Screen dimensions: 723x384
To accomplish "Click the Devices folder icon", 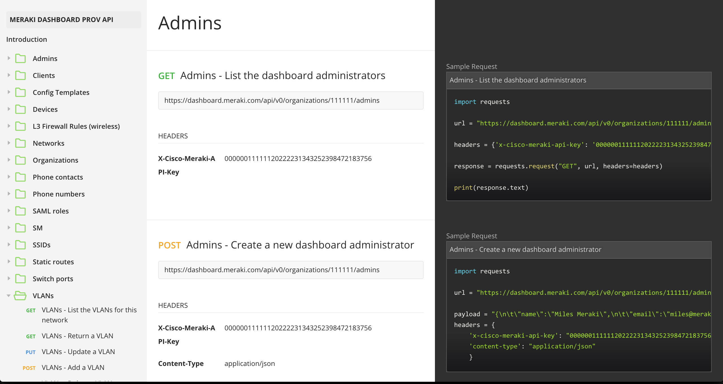I will click(x=20, y=109).
